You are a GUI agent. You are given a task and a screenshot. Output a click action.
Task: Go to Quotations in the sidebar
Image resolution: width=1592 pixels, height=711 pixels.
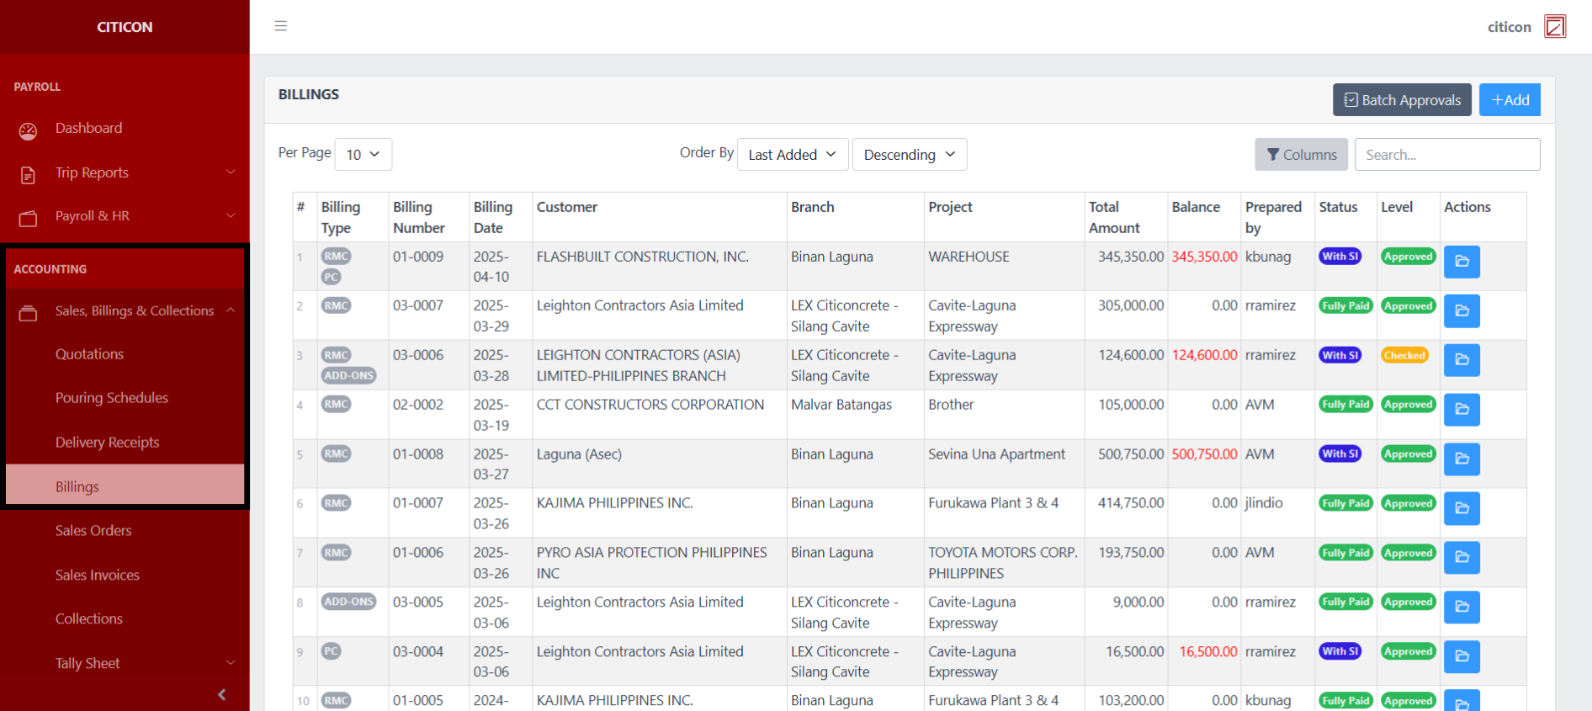[90, 354]
